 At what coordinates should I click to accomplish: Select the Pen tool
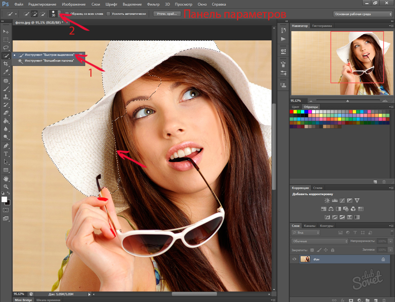tap(6, 146)
